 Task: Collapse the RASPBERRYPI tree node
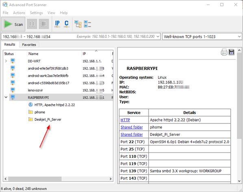click(6, 97)
